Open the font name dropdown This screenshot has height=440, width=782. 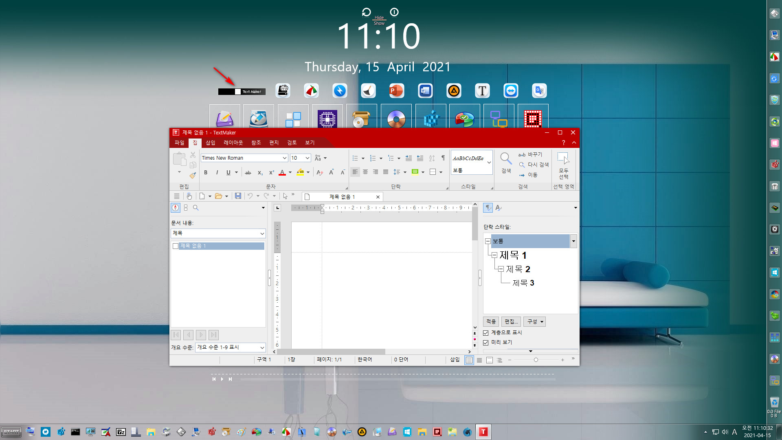285,158
